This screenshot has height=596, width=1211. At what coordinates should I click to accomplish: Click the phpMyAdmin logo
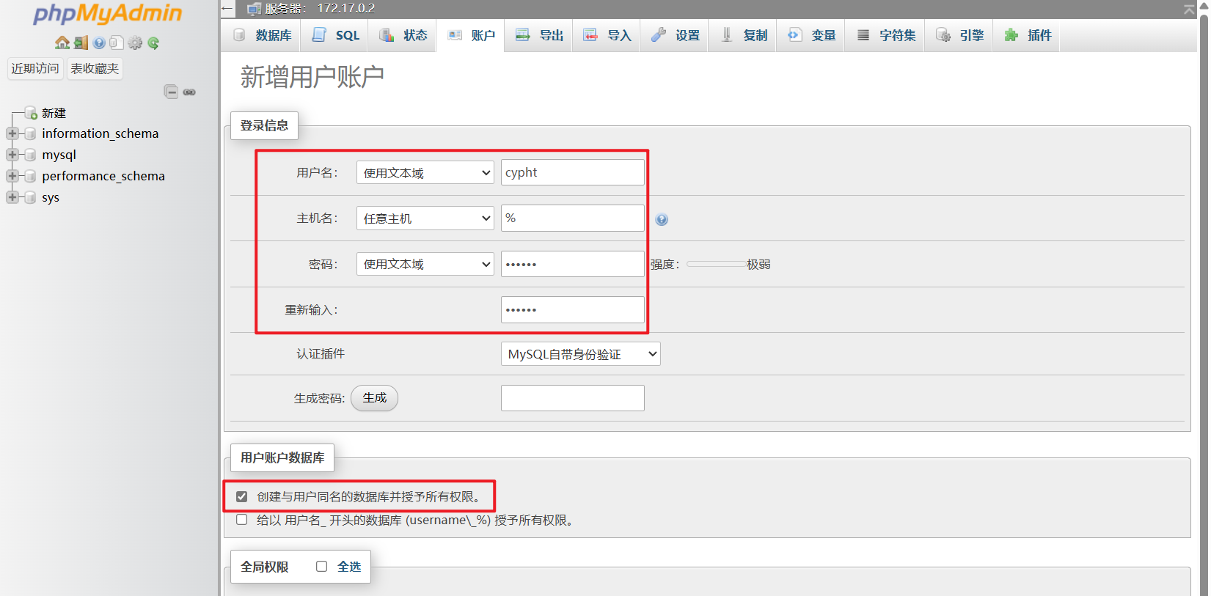(107, 14)
